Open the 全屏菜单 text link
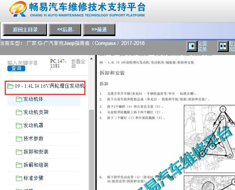 pos(202,46)
